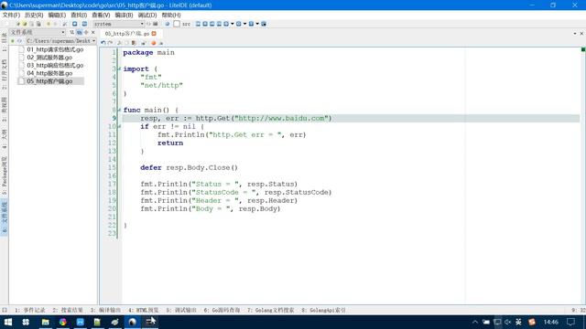
Task: Close the 05_http客户端.go tab with its orange X
Action: [154, 34]
